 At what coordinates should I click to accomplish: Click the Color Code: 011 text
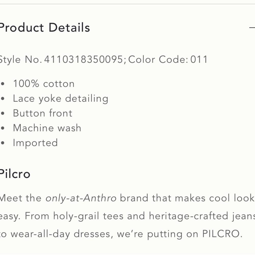[168, 59]
